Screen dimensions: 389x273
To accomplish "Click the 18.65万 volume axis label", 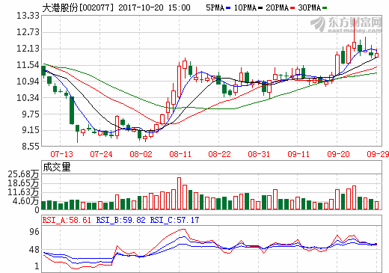I will [x=23, y=183].
